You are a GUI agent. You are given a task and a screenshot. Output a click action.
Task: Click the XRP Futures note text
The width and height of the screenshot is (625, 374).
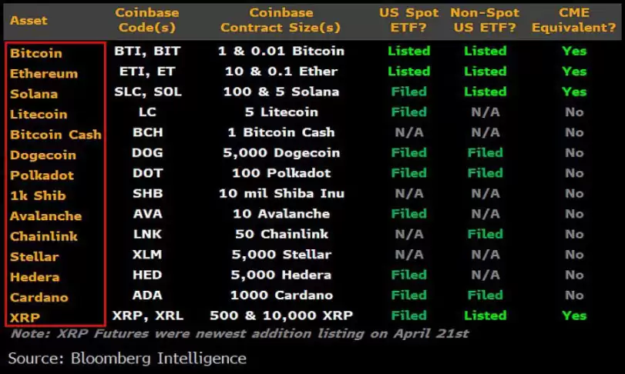tap(240, 333)
